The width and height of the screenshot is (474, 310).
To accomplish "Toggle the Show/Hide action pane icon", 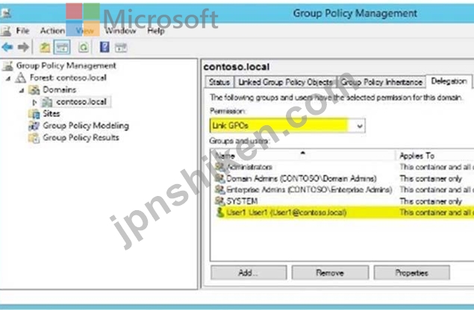I will pyautogui.click(x=121, y=48).
